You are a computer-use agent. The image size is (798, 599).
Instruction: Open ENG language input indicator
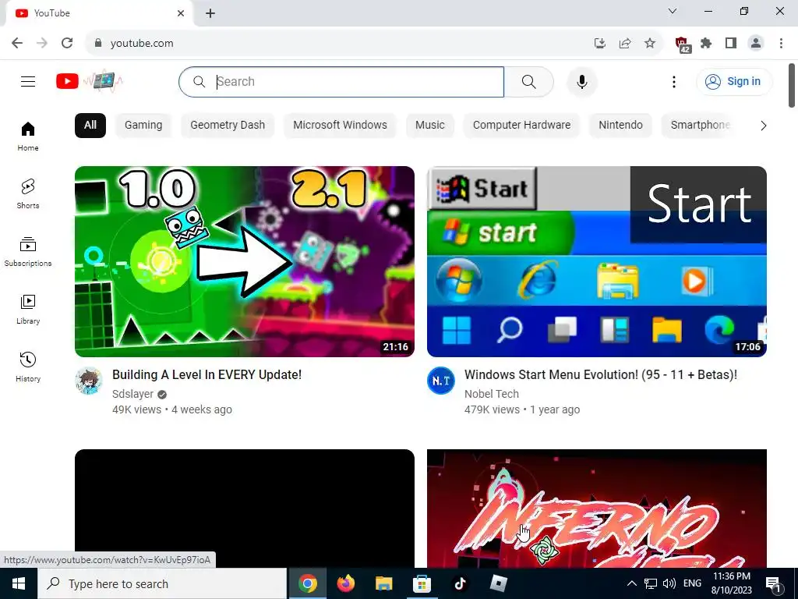coord(692,583)
